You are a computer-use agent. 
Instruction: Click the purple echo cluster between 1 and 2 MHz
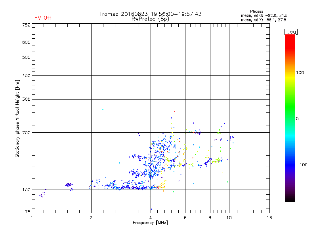pos(69,184)
